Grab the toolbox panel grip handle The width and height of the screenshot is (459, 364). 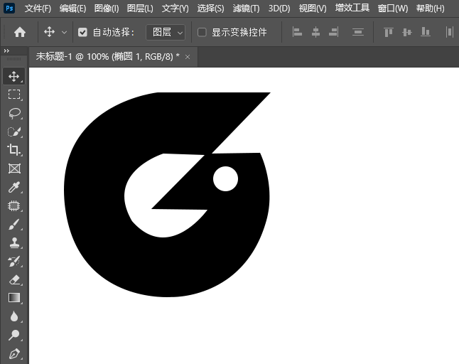point(13,59)
